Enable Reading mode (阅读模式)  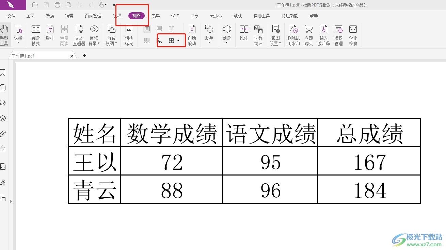(36, 35)
